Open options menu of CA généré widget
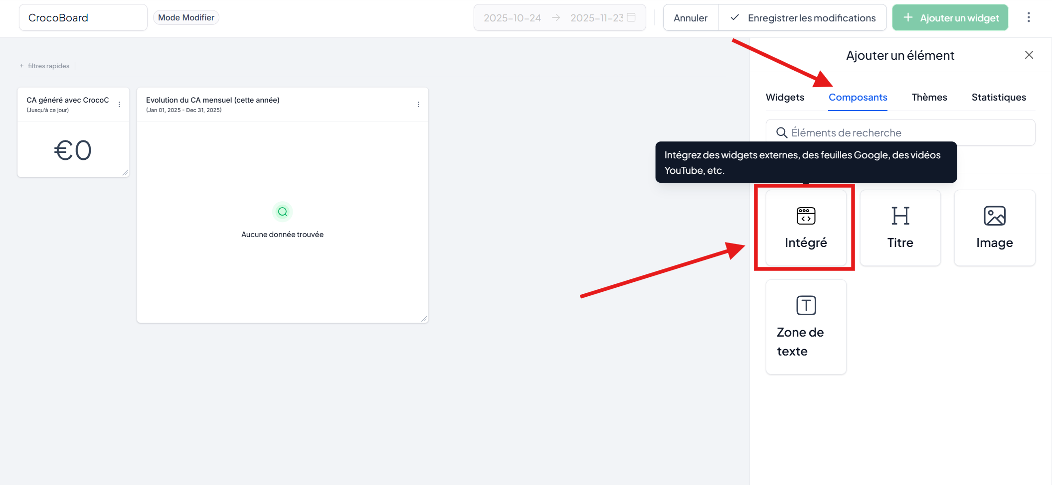This screenshot has width=1052, height=485. [119, 105]
